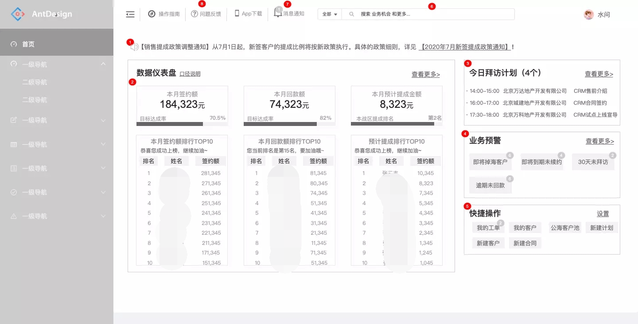
Task: Click the sidebar collapse hamburger icon
Action: [x=130, y=15]
